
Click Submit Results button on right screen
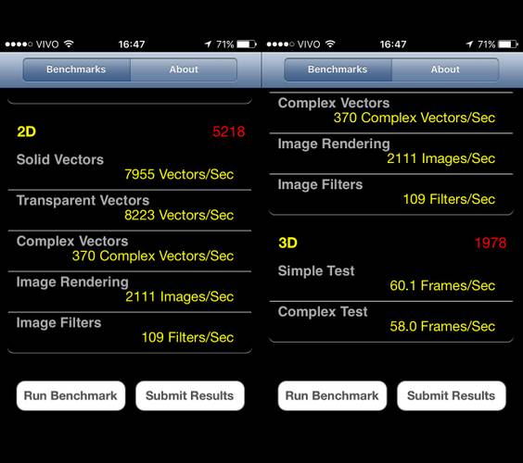pos(452,395)
